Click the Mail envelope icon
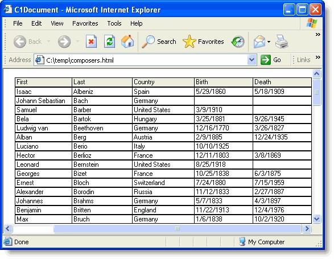Image resolution: width=334 pixels, height=259 pixels. pos(259,42)
